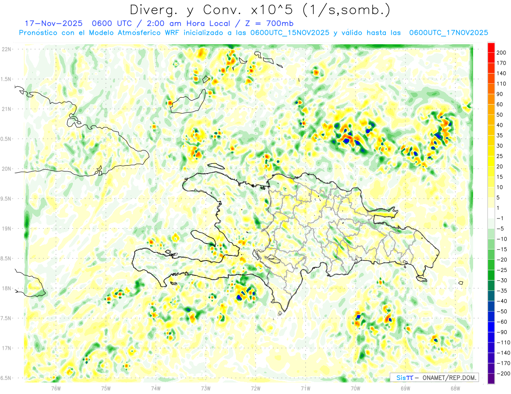This screenshot has width=511, height=394.
Task: Click the '-60' color scale value
Action: point(502,322)
